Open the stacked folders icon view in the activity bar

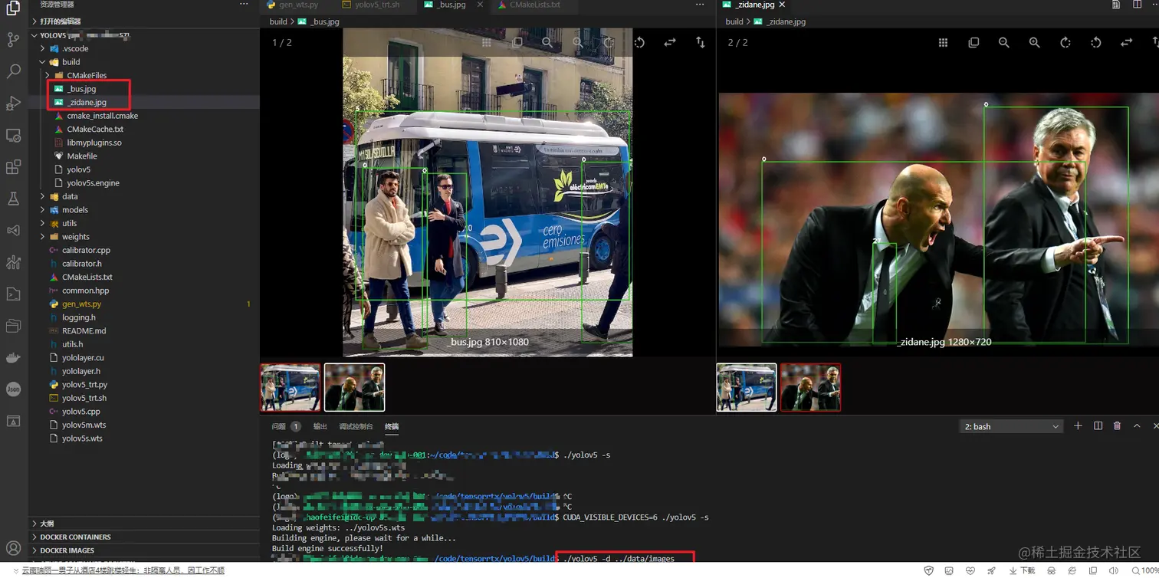(13, 327)
